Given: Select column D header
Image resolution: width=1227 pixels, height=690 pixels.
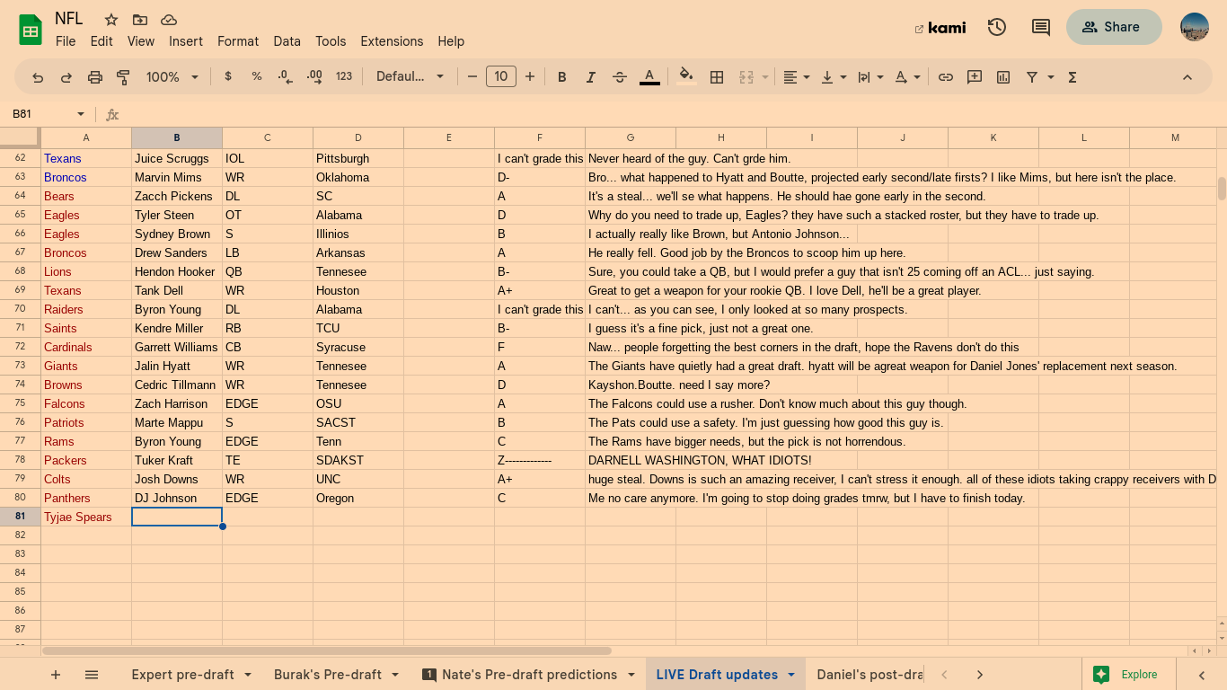Looking at the screenshot, I should coord(358,137).
